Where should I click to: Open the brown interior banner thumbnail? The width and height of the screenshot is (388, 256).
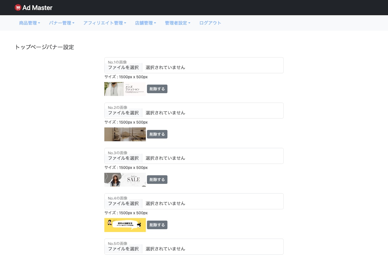125,134
